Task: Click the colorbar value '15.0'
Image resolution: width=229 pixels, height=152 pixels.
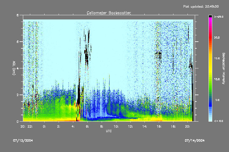Action: coord(217,58)
